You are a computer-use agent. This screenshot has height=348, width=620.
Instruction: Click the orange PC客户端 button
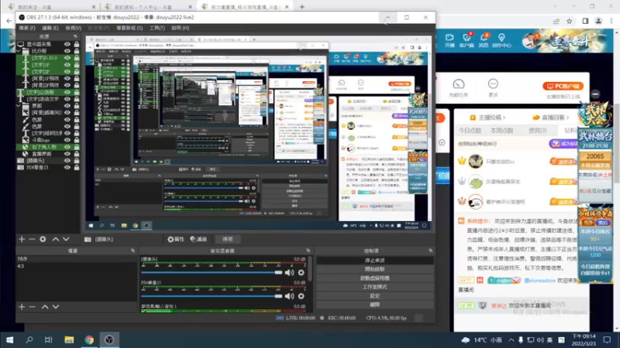(563, 86)
